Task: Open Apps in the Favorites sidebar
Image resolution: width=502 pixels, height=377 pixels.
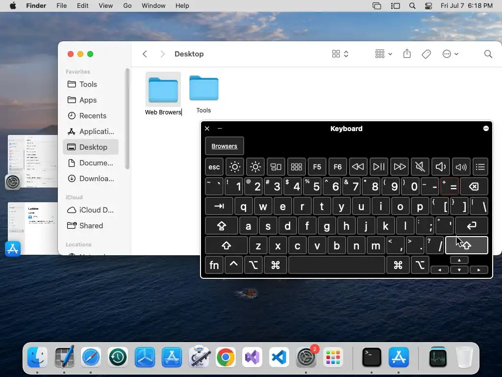Action: [91, 100]
